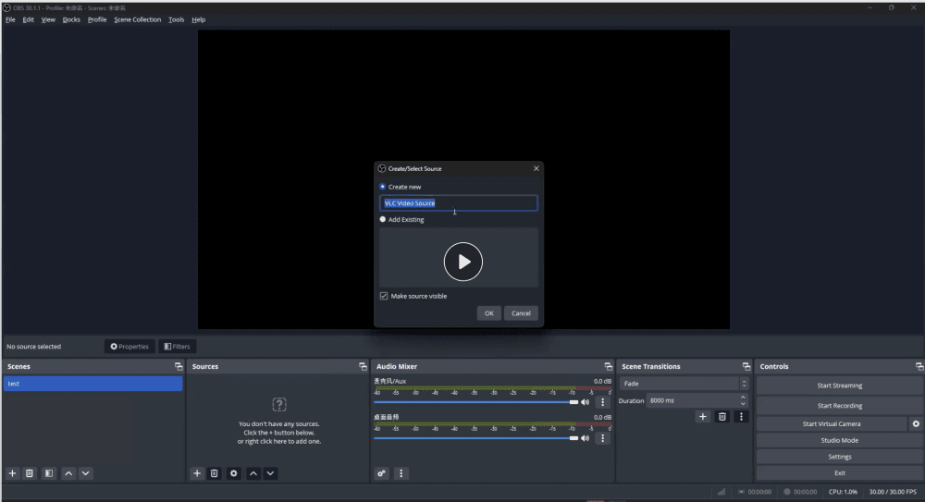Image resolution: width=925 pixels, height=502 pixels.
Task: Open scene filters icon in Scenes panel
Action: click(x=49, y=473)
